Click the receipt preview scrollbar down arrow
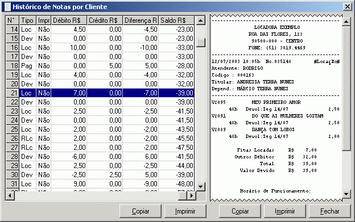 click(x=346, y=194)
